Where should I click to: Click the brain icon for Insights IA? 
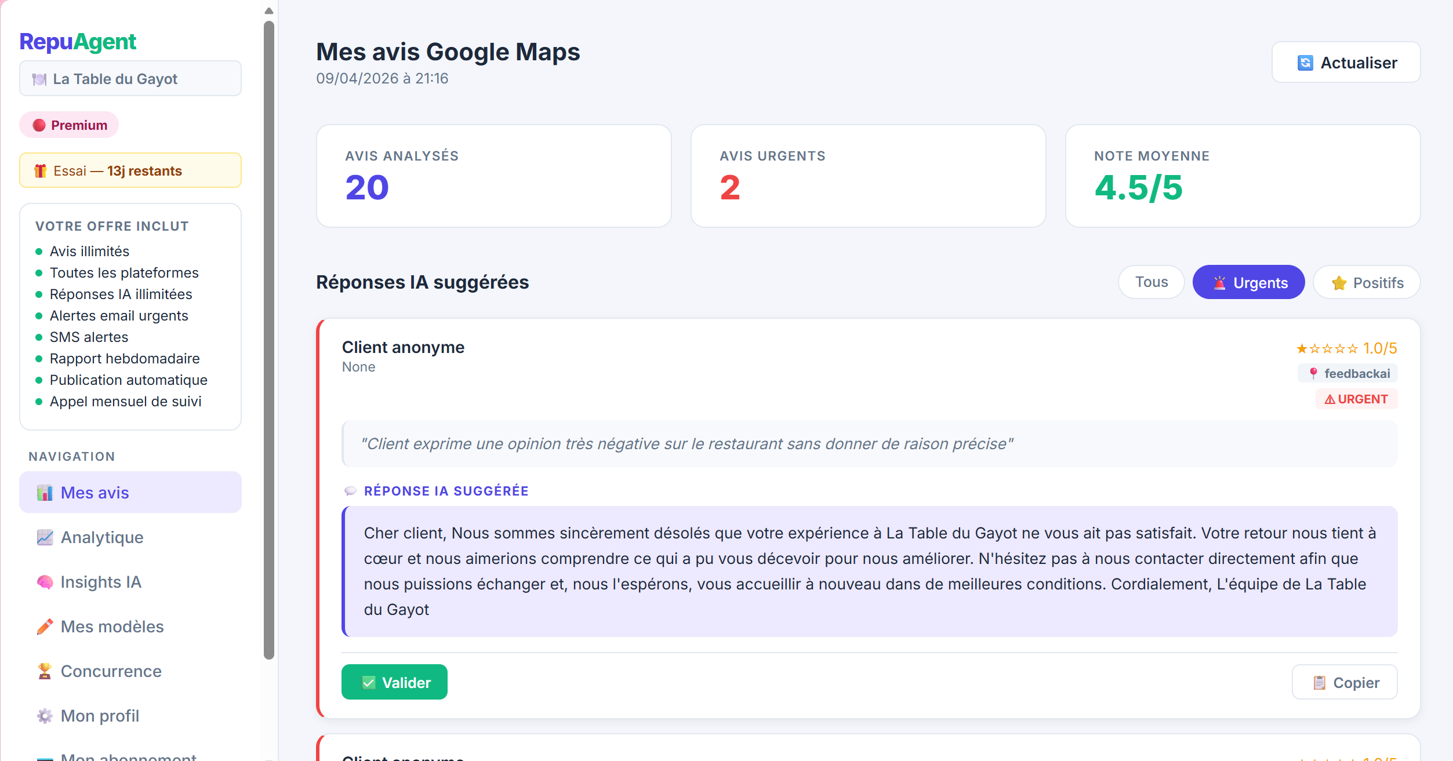[45, 582]
